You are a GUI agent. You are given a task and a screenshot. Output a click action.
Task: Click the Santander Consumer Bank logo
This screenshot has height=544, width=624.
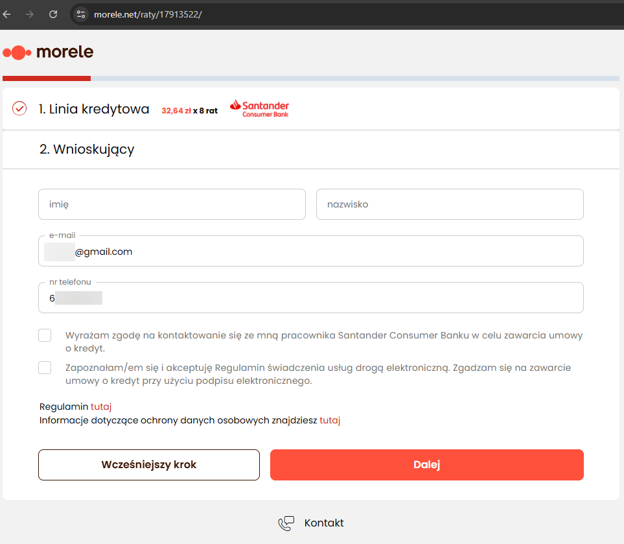(259, 109)
